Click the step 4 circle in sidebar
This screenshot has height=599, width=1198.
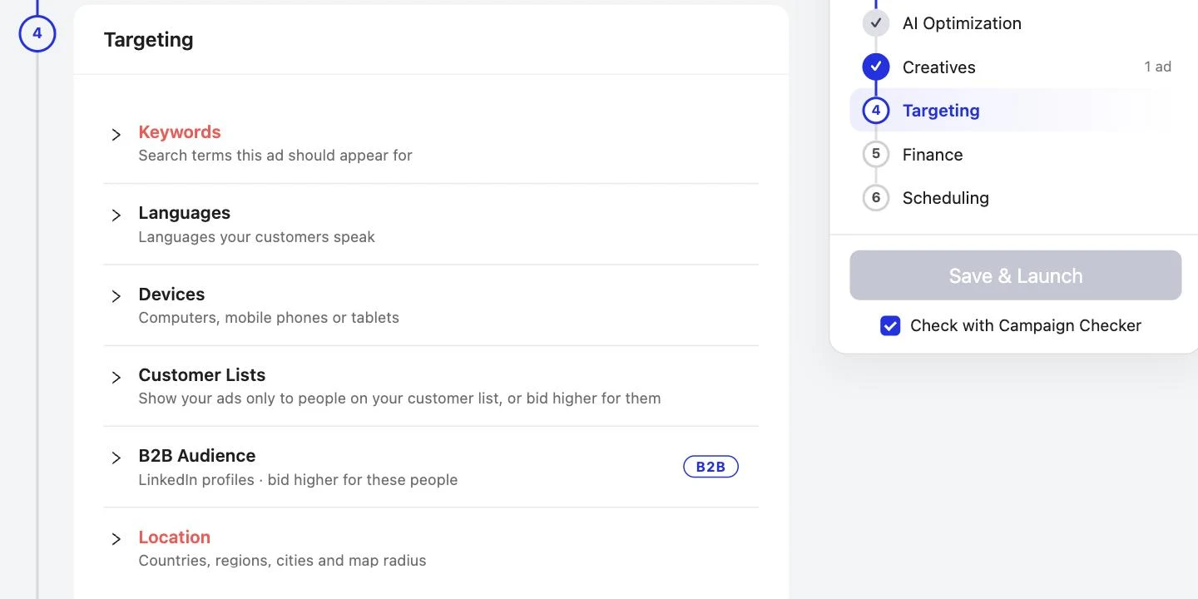tap(876, 110)
